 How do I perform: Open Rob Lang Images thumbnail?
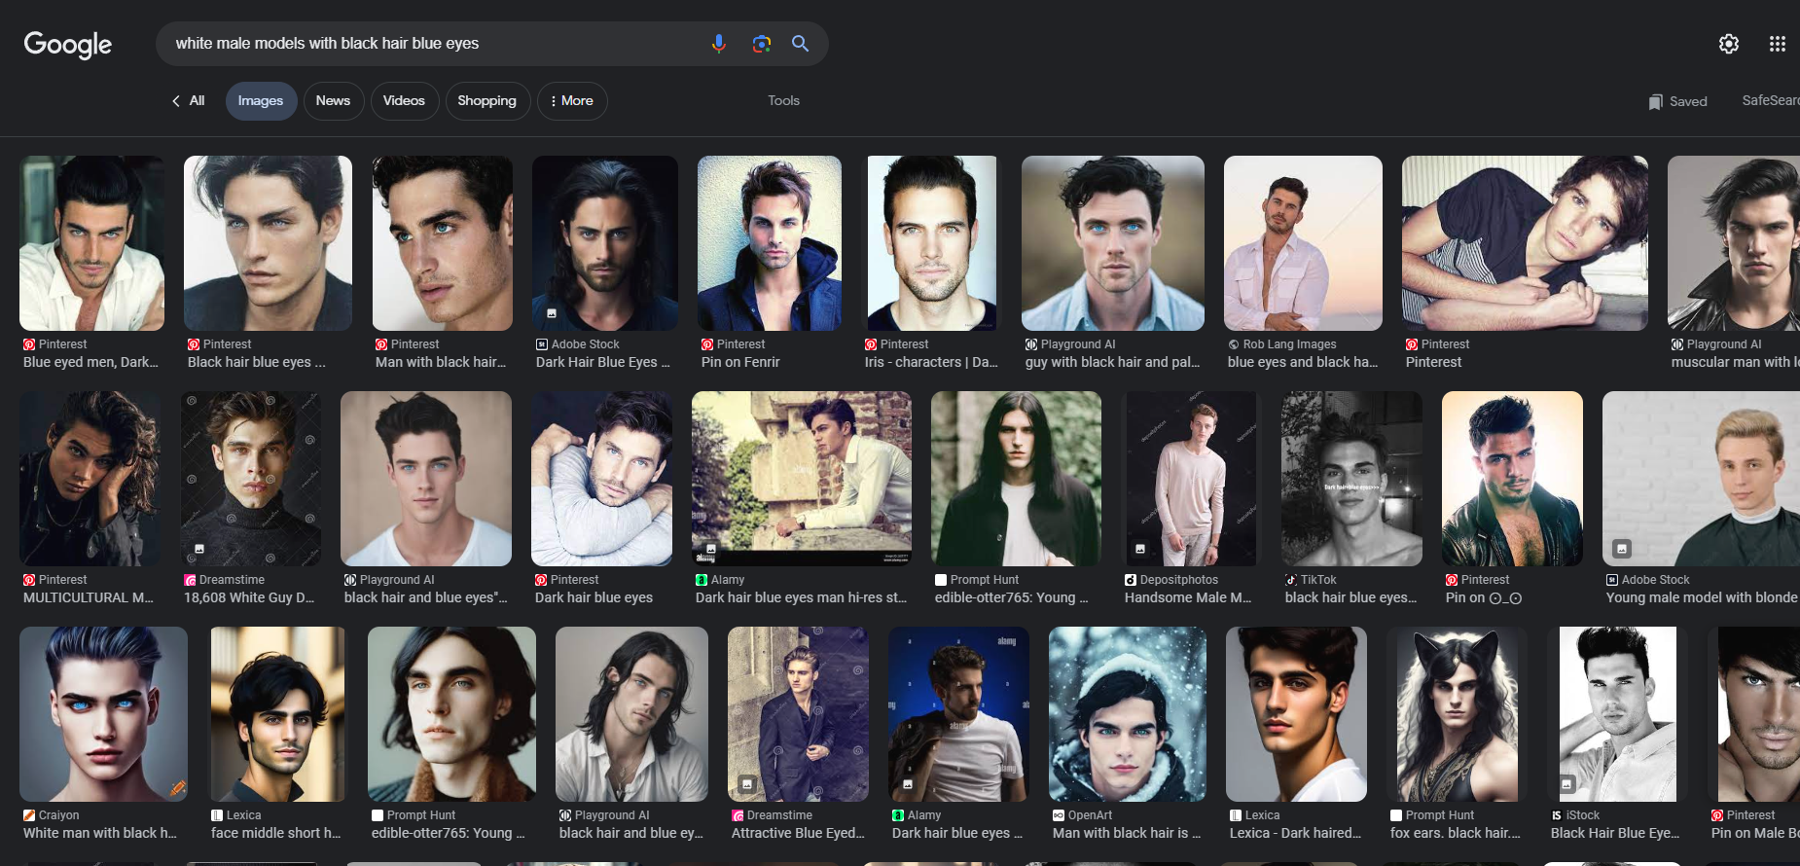tap(1303, 243)
